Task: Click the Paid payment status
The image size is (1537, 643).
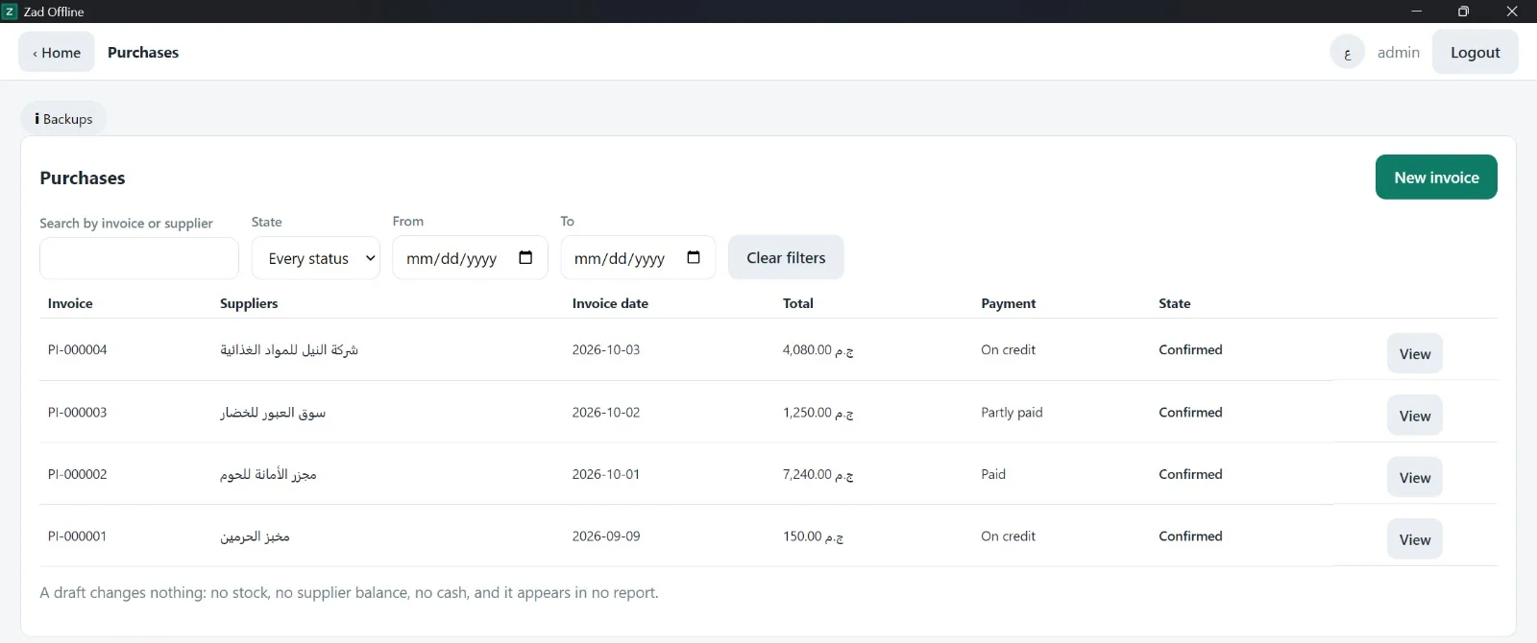Action: click(993, 474)
